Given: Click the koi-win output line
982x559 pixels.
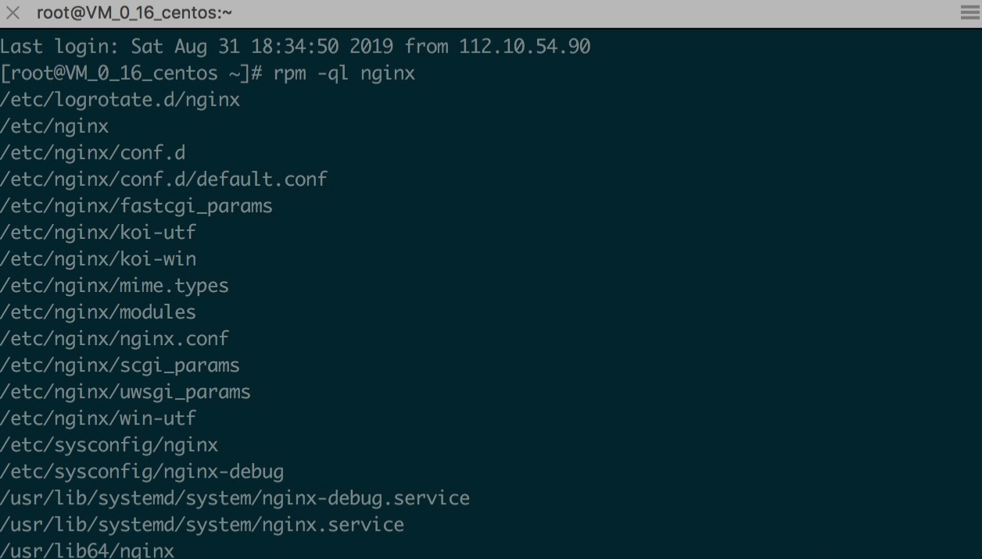Looking at the screenshot, I should [x=98, y=258].
